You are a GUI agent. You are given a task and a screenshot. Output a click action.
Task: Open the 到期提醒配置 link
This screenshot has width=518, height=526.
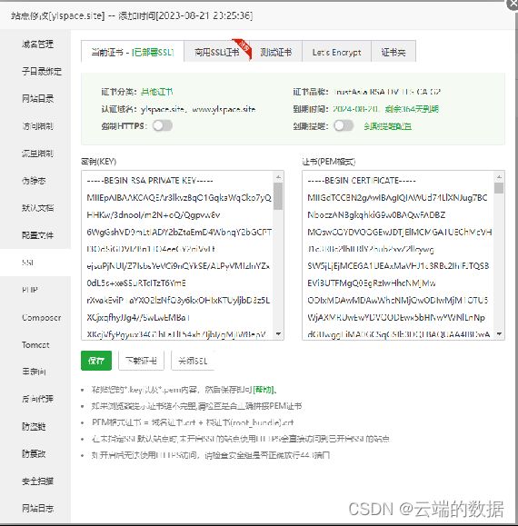387,126
